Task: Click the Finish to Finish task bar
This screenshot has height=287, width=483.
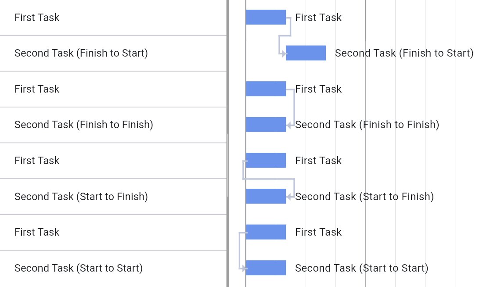Action: click(266, 125)
